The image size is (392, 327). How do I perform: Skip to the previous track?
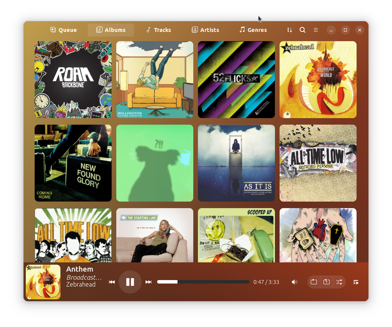(112, 282)
